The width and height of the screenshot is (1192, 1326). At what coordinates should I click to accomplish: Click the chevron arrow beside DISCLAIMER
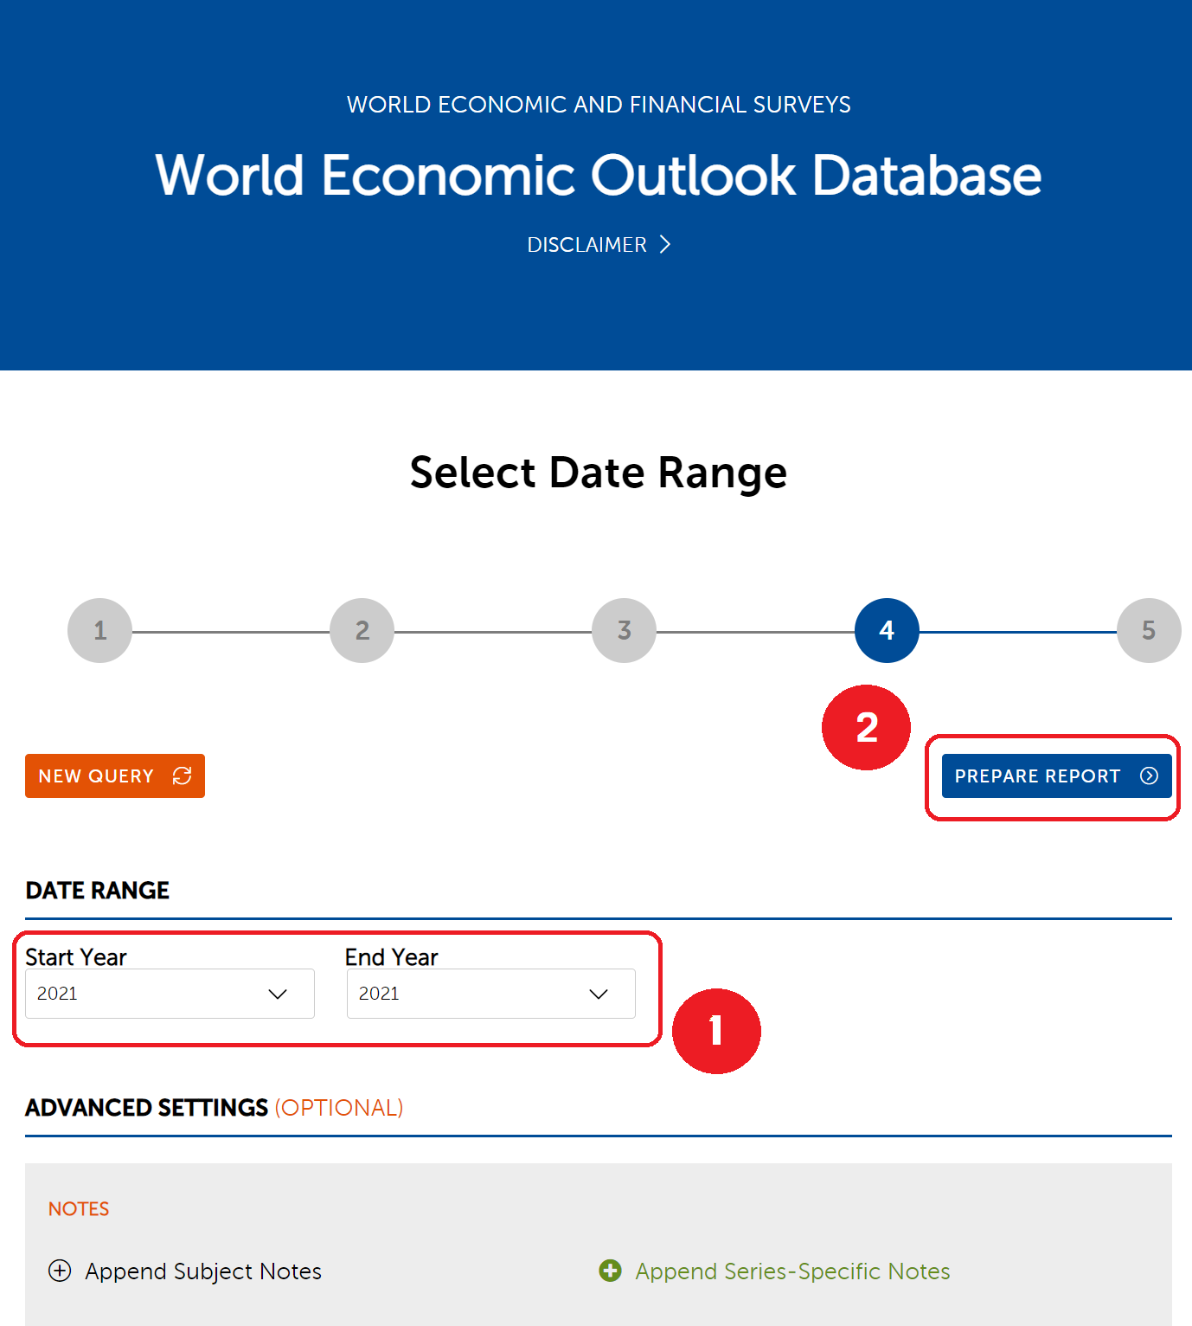[x=664, y=245]
